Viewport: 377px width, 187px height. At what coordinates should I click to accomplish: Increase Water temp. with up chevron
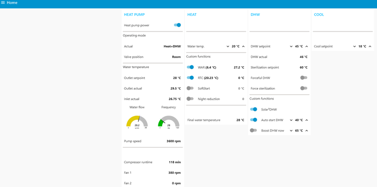click(x=243, y=47)
